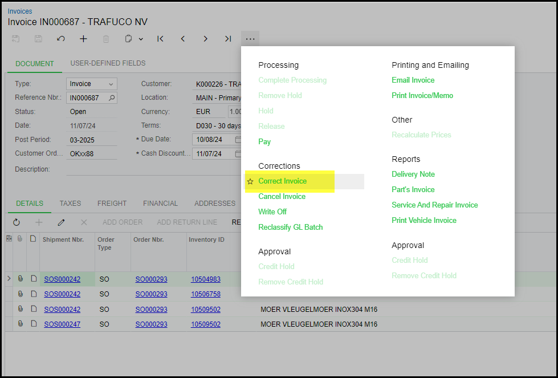Click the three-dots more actions button

click(250, 39)
